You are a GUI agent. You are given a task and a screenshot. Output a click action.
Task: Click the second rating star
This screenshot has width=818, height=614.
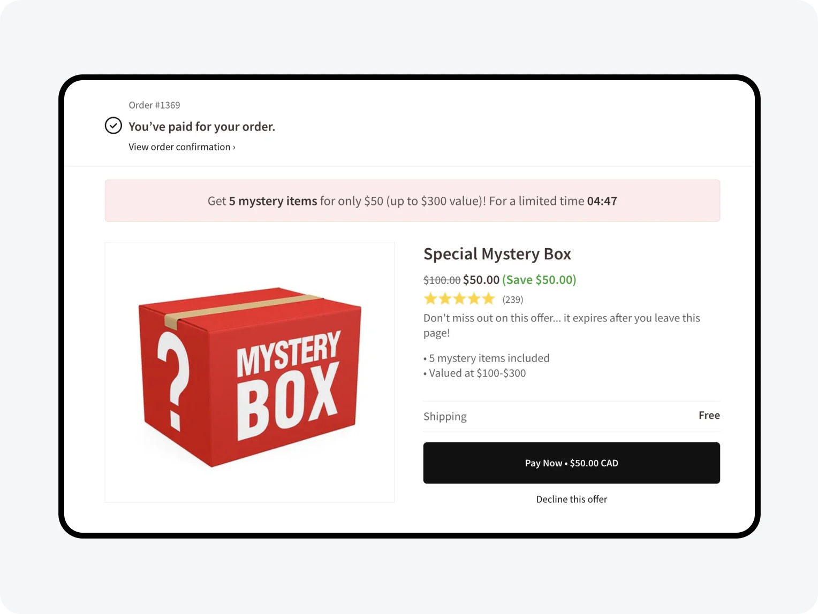445,298
